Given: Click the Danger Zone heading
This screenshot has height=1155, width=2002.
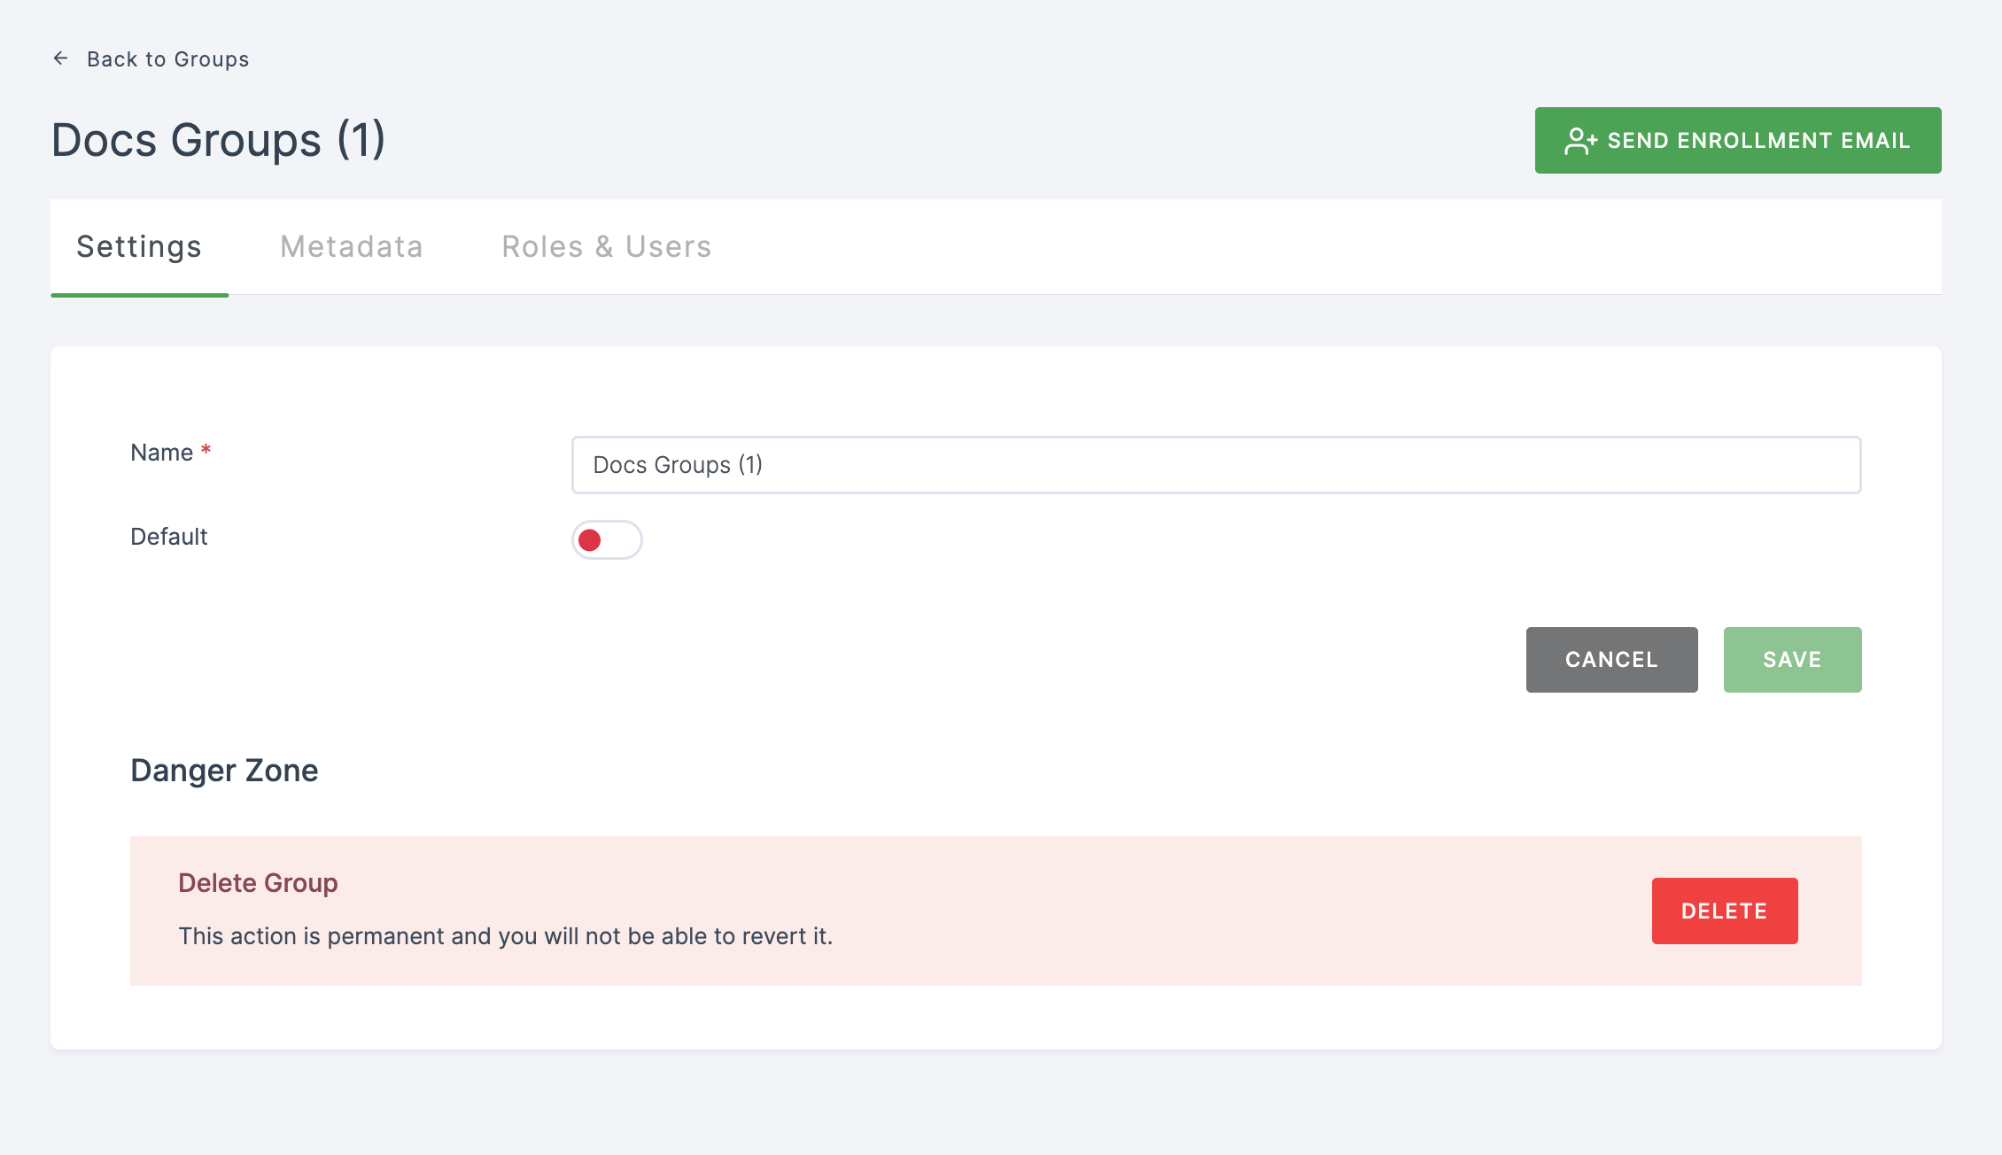Looking at the screenshot, I should tap(224, 771).
